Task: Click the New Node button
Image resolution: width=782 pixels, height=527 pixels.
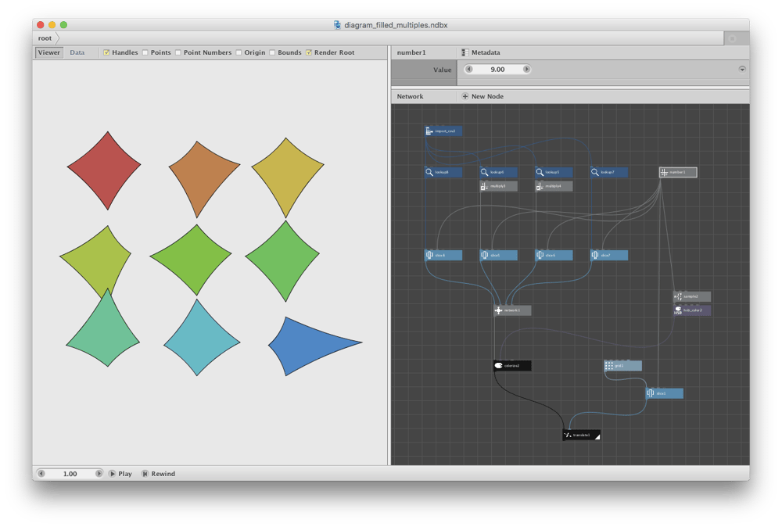Action: coord(482,96)
